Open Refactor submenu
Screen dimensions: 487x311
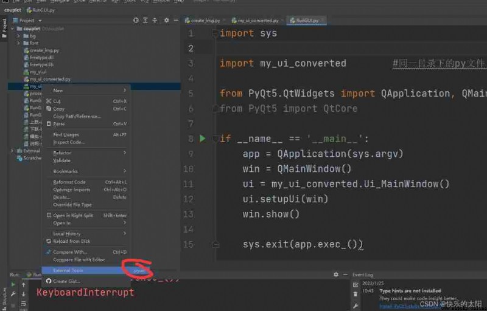coord(86,152)
